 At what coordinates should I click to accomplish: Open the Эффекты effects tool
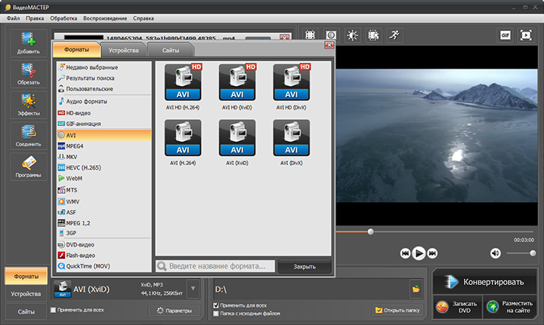(29, 105)
